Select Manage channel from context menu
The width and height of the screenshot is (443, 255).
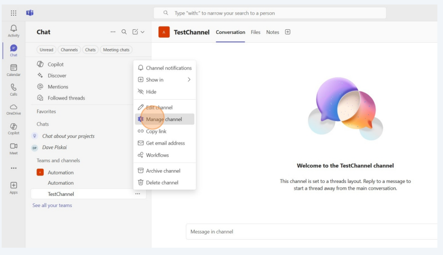pyautogui.click(x=164, y=119)
